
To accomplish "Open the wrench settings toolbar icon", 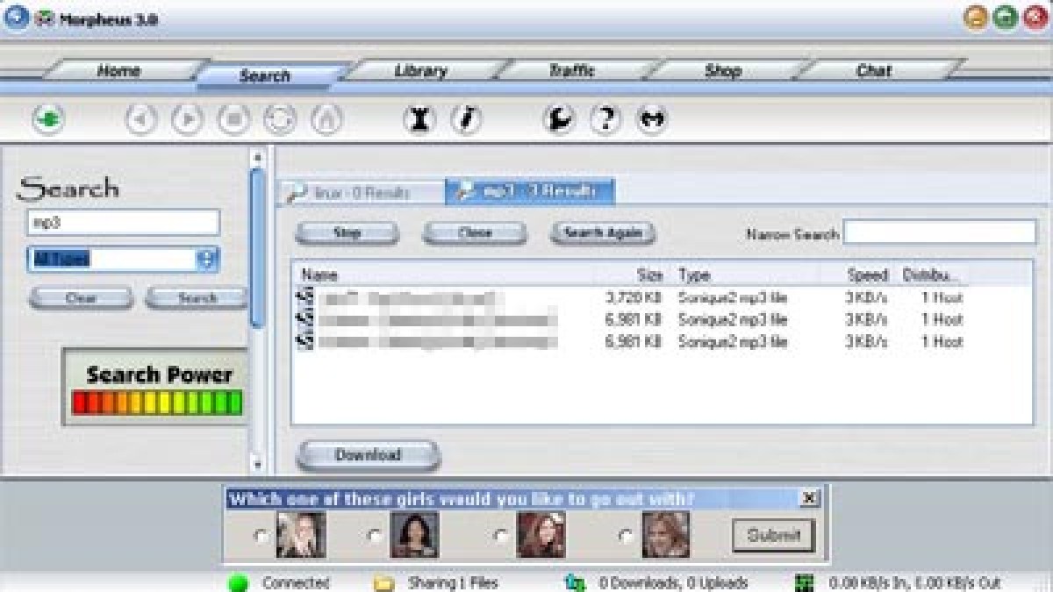I will point(559,119).
